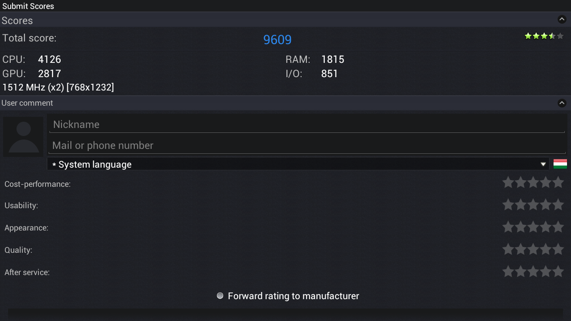Screen dimensions: 571x321
Task: Click the button bar below the forward option
Action: point(285,314)
